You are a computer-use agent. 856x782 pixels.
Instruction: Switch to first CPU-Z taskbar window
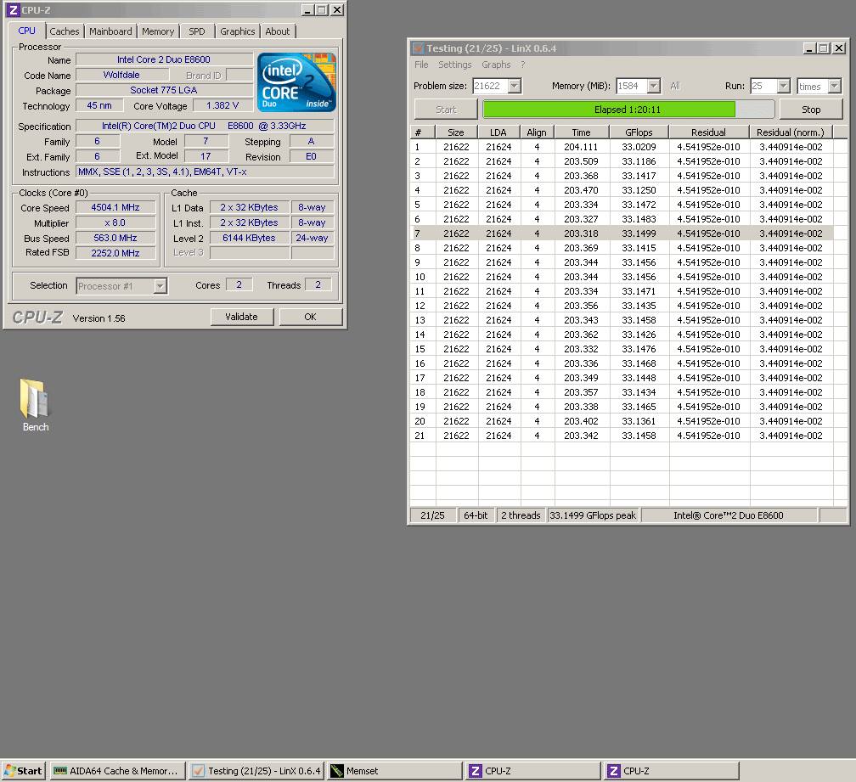coord(532,771)
